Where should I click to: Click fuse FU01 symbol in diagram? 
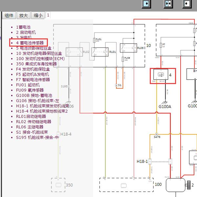coord(94,40)
